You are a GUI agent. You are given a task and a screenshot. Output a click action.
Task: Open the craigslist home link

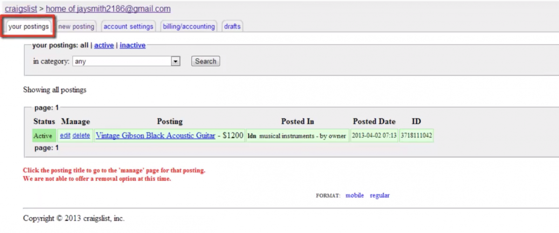point(21,9)
